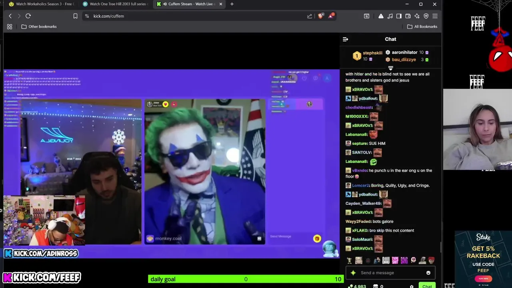Click vBxndo username in chat
512x288 pixels.
359,170
